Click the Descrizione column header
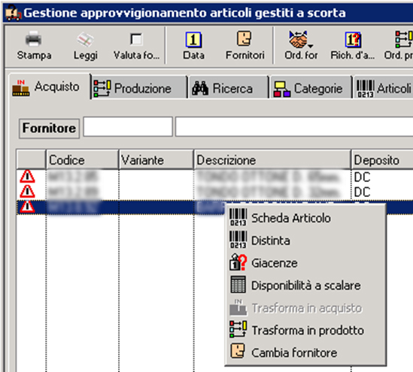The height and width of the screenshot is (372, 413). click(272, 159)
